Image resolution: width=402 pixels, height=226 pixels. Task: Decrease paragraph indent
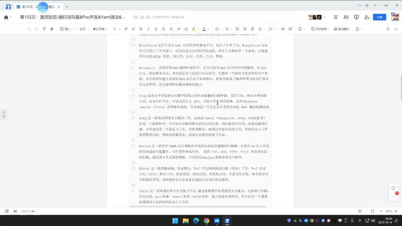click(245, 29)
